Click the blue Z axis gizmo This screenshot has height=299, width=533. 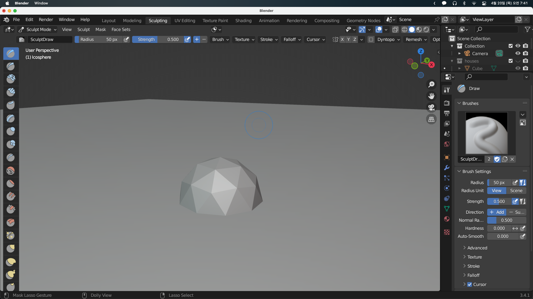[x=421, y=51]
